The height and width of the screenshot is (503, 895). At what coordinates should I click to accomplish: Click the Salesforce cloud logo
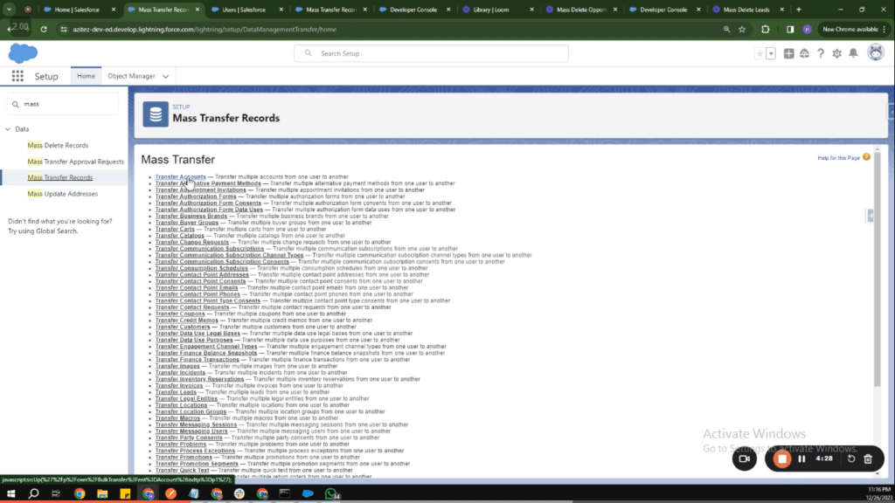point(23,53)
